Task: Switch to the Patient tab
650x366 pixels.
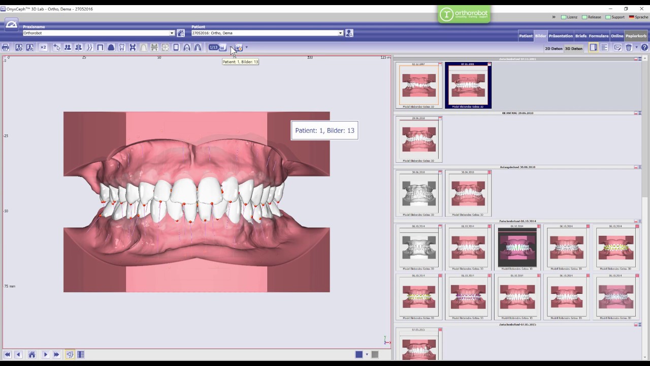Action: [526, 36]
